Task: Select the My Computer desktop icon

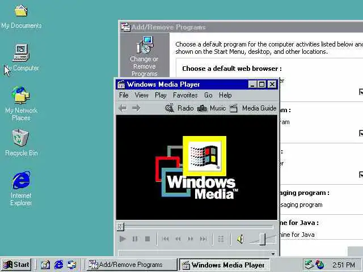Action: [x=22, y=58]
